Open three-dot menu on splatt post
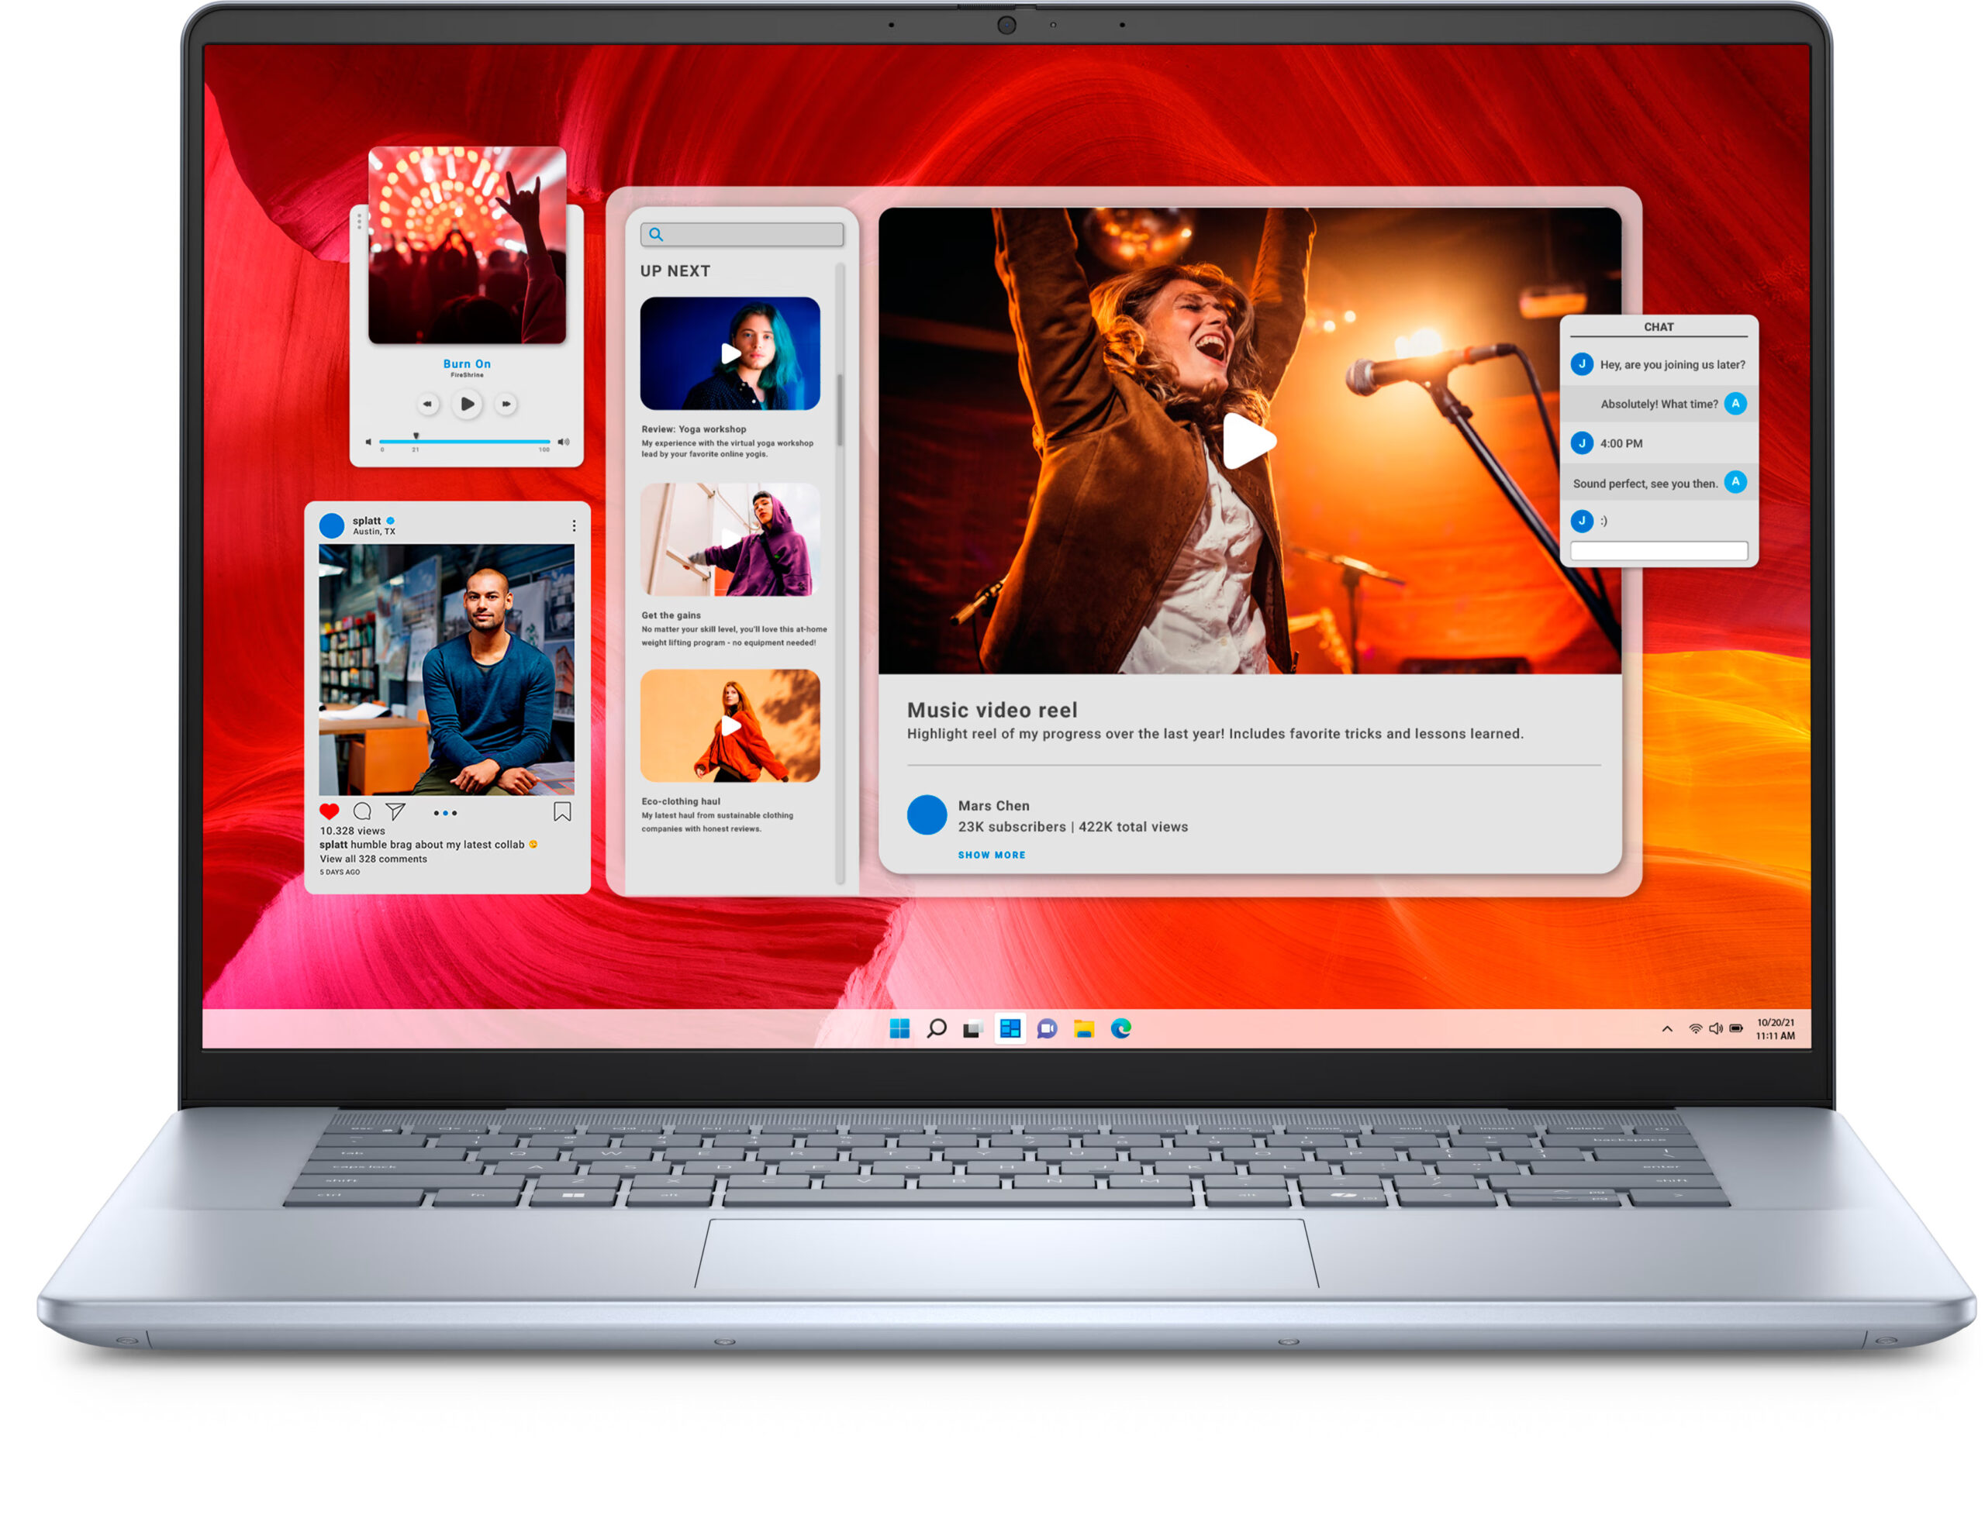 574,525
